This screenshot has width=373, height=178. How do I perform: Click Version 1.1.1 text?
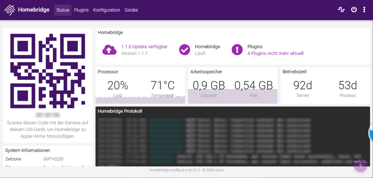click(134, 53)
